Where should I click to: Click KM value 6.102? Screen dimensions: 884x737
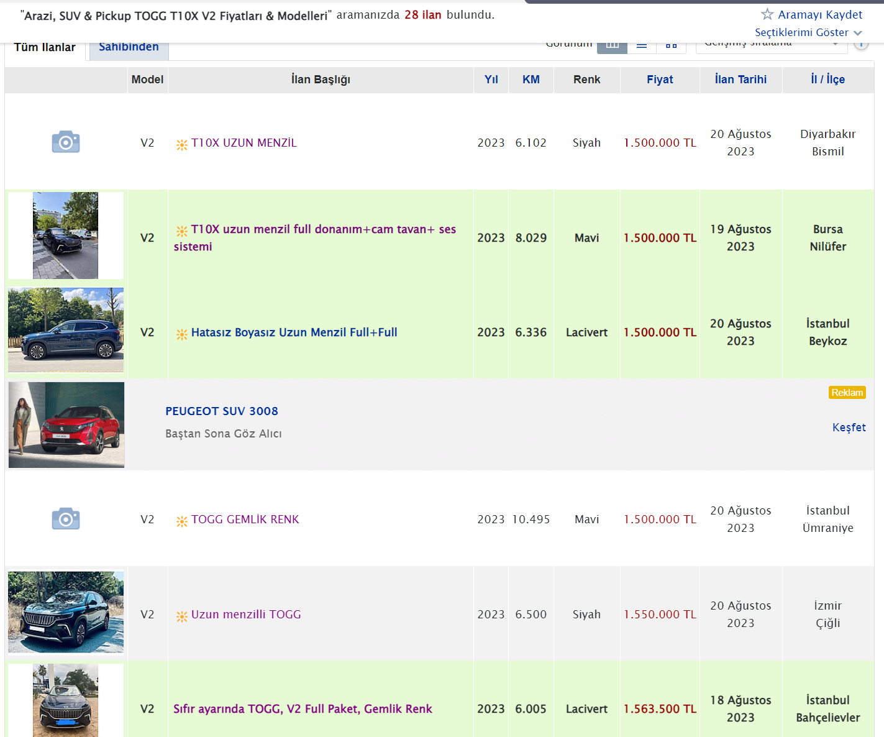coord(531,143)
